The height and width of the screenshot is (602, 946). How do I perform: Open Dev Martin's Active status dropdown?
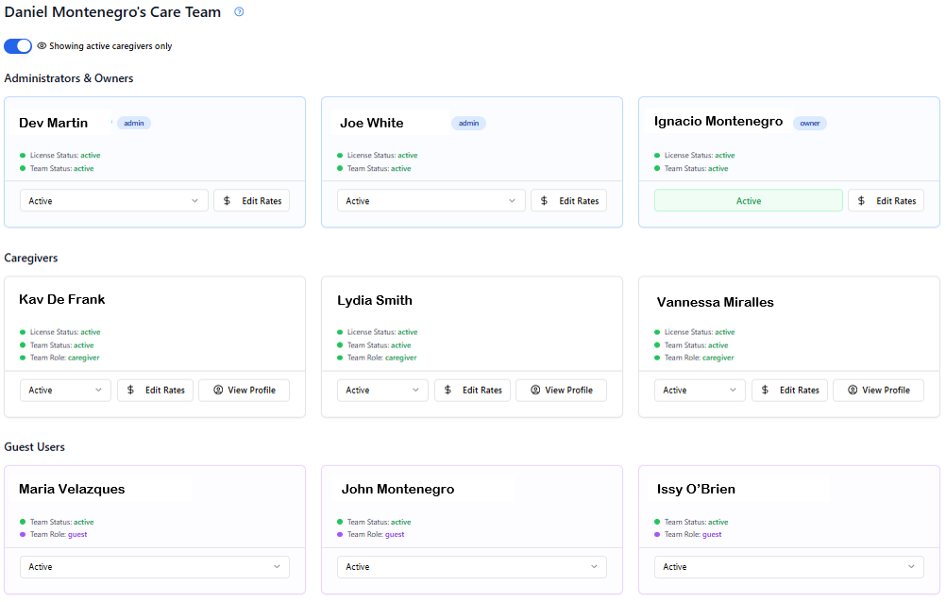[x=113, y=201]
